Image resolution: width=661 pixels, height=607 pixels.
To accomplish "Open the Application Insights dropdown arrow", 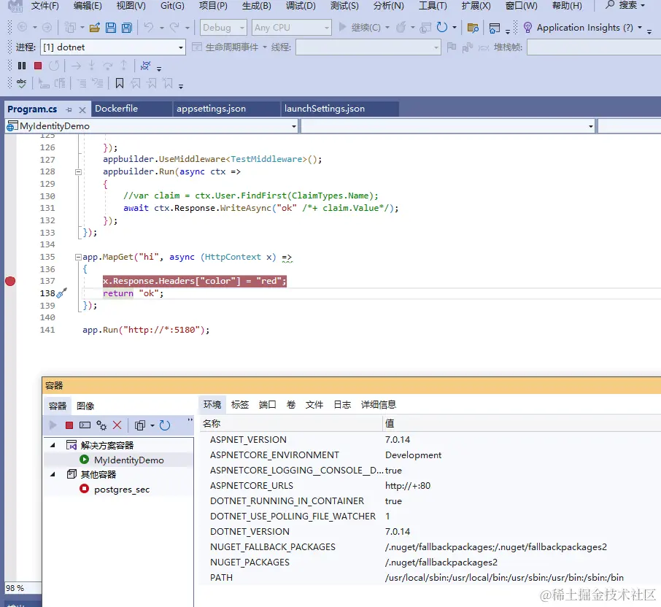I will click(640, 28).
